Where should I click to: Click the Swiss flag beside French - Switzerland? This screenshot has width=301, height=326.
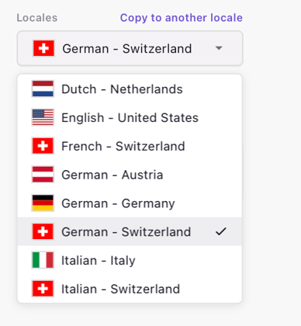click(43, 146)
